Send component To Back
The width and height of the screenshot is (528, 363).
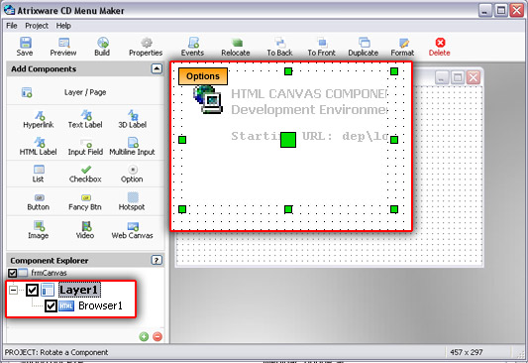tap(279, 47)
